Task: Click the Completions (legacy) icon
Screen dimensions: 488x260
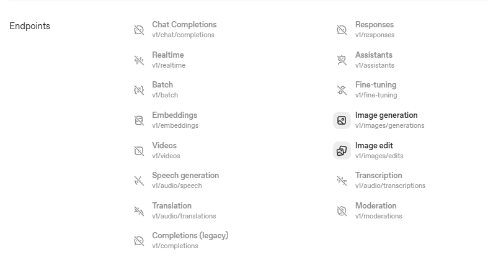Action: click(x=139, y=241)
